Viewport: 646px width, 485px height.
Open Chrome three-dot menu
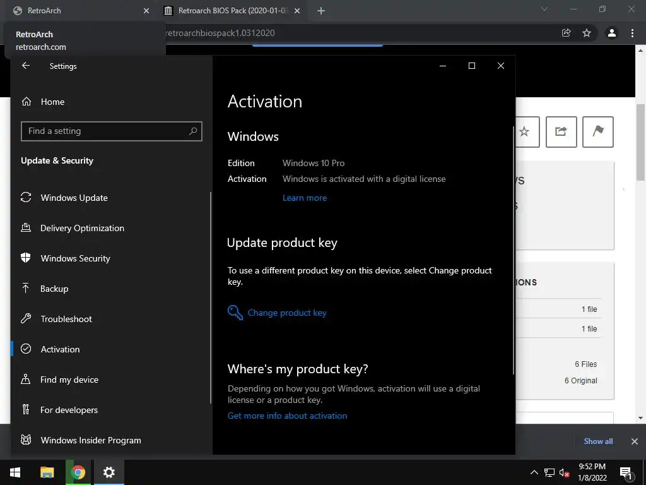(x=632, y=33)
